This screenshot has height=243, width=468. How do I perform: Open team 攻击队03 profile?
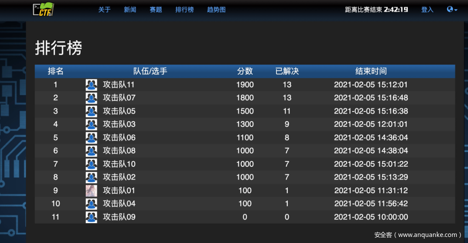coord(119,124)
